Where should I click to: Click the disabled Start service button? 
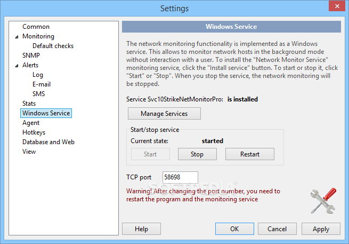[150, 154]
